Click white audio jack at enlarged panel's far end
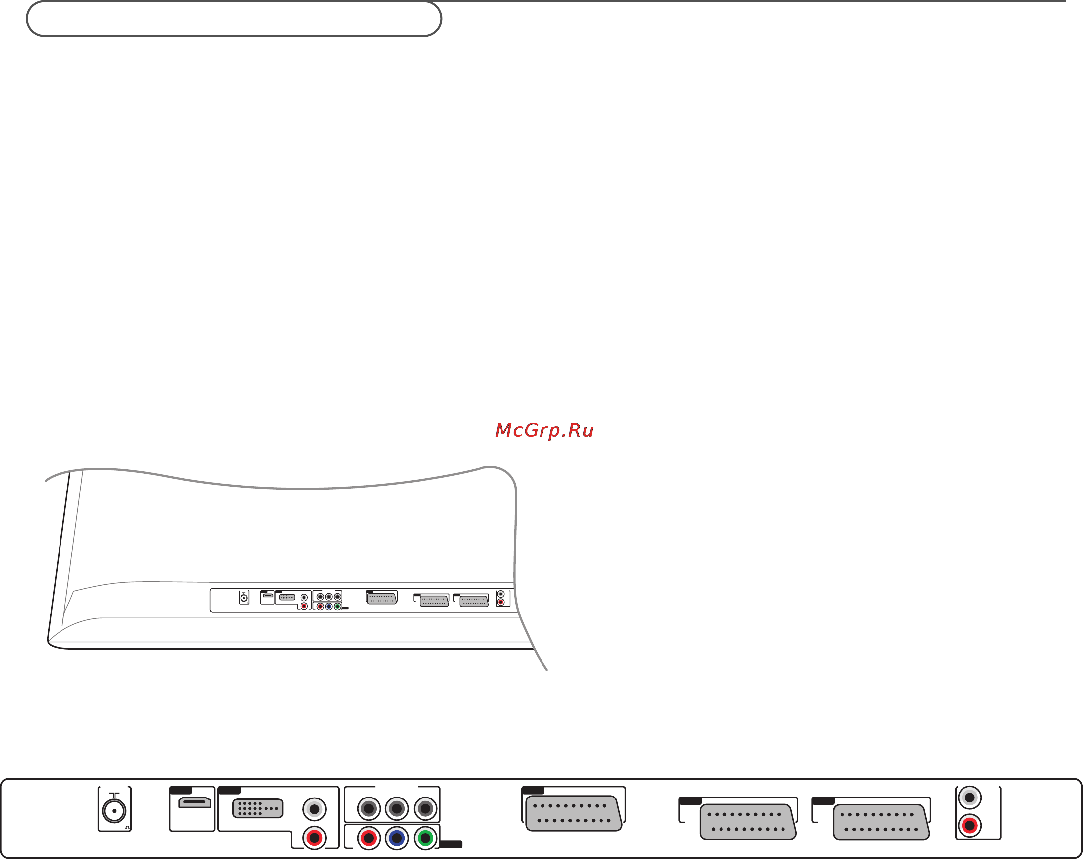The height and width of the screenshot is (859, 1083). [x=970, y=798]
